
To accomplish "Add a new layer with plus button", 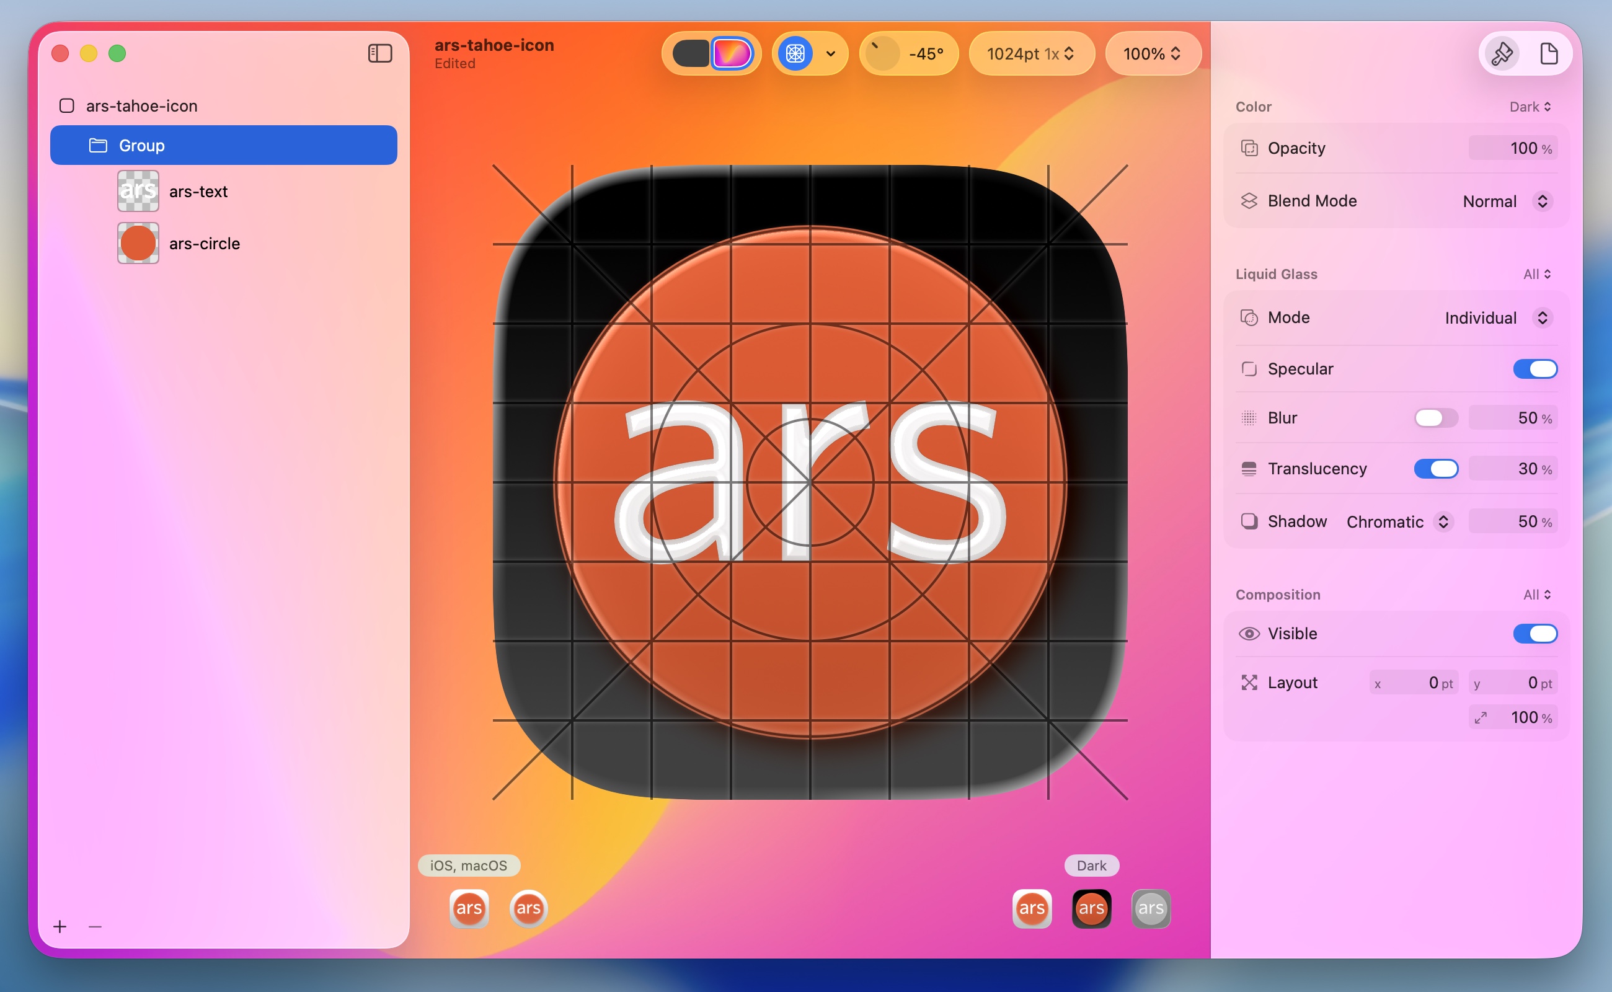I will (x=60, y=926).
